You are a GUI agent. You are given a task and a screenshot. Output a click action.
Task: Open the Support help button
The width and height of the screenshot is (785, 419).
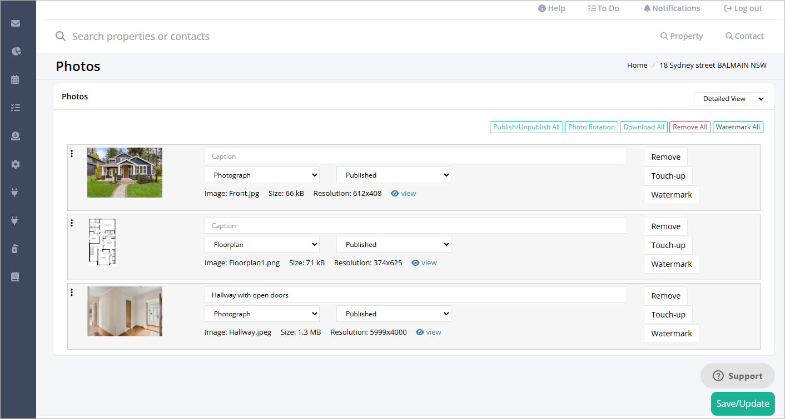(738, 376)
